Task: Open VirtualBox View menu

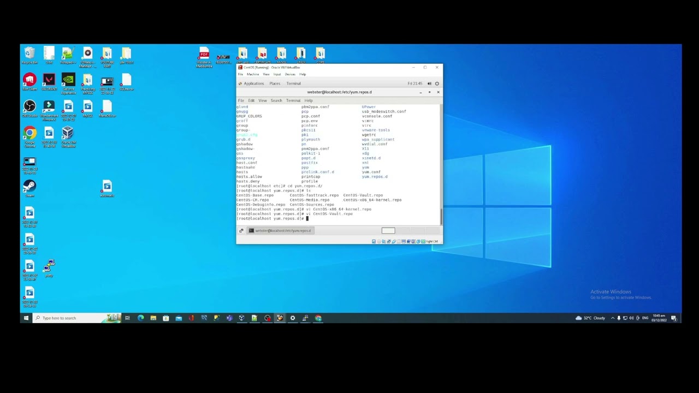Action: pyautogui.click(x=266, y=74)
